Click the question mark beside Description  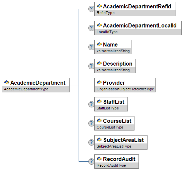91,66
